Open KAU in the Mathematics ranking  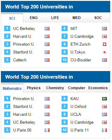pyautogui.click(x=75, y=99)
